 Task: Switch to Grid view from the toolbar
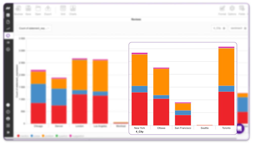(63, 10)
